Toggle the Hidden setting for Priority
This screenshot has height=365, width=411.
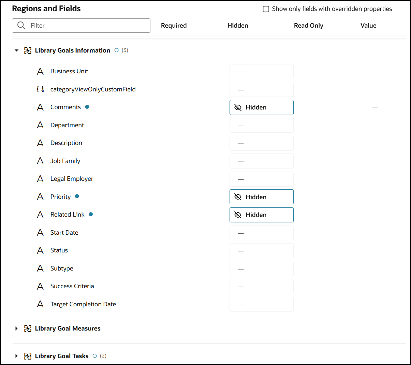(261, 197)
